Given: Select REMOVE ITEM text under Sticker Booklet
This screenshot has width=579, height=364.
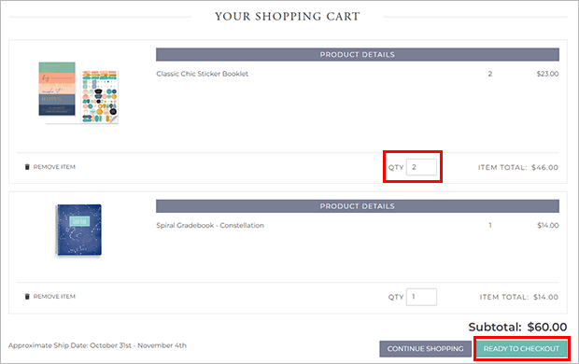Looking at the screenshot, I should pos(54,167).
